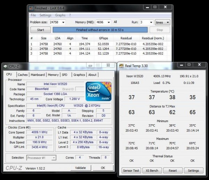Click the 38 core temperature in Real Temp
The image size is (209, 180).
172,97
